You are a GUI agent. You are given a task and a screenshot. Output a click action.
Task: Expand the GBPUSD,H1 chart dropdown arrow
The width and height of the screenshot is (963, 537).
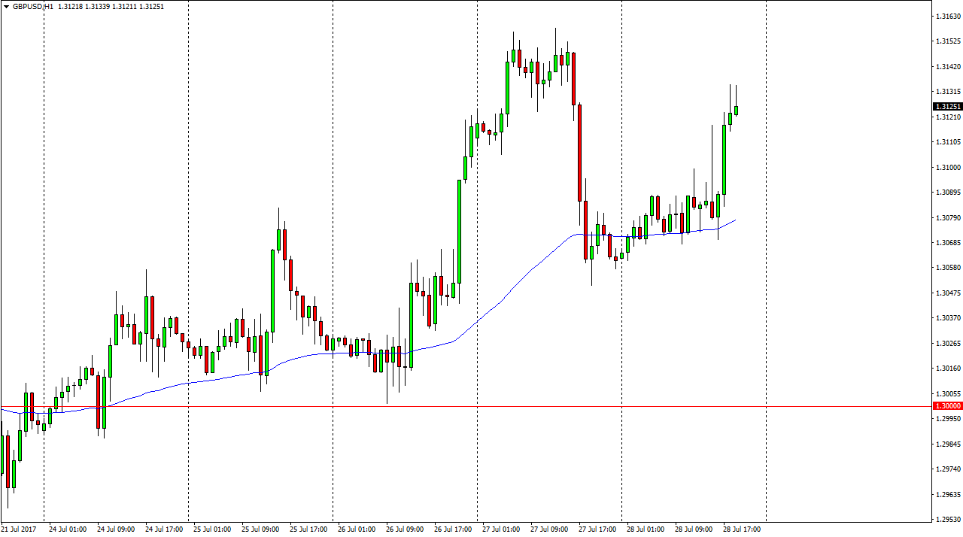point(6,6)
